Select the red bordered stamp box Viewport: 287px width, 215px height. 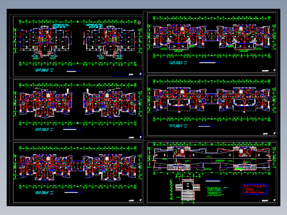tap(255, 189)
